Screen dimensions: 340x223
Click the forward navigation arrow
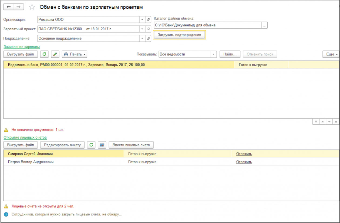tap(18, 7)
